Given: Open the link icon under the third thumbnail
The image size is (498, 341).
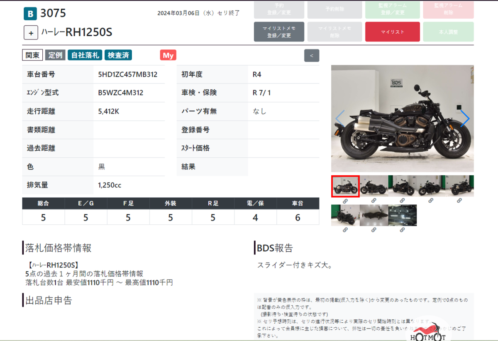Looking at the screenshot, I should click(x=402, y=200).
